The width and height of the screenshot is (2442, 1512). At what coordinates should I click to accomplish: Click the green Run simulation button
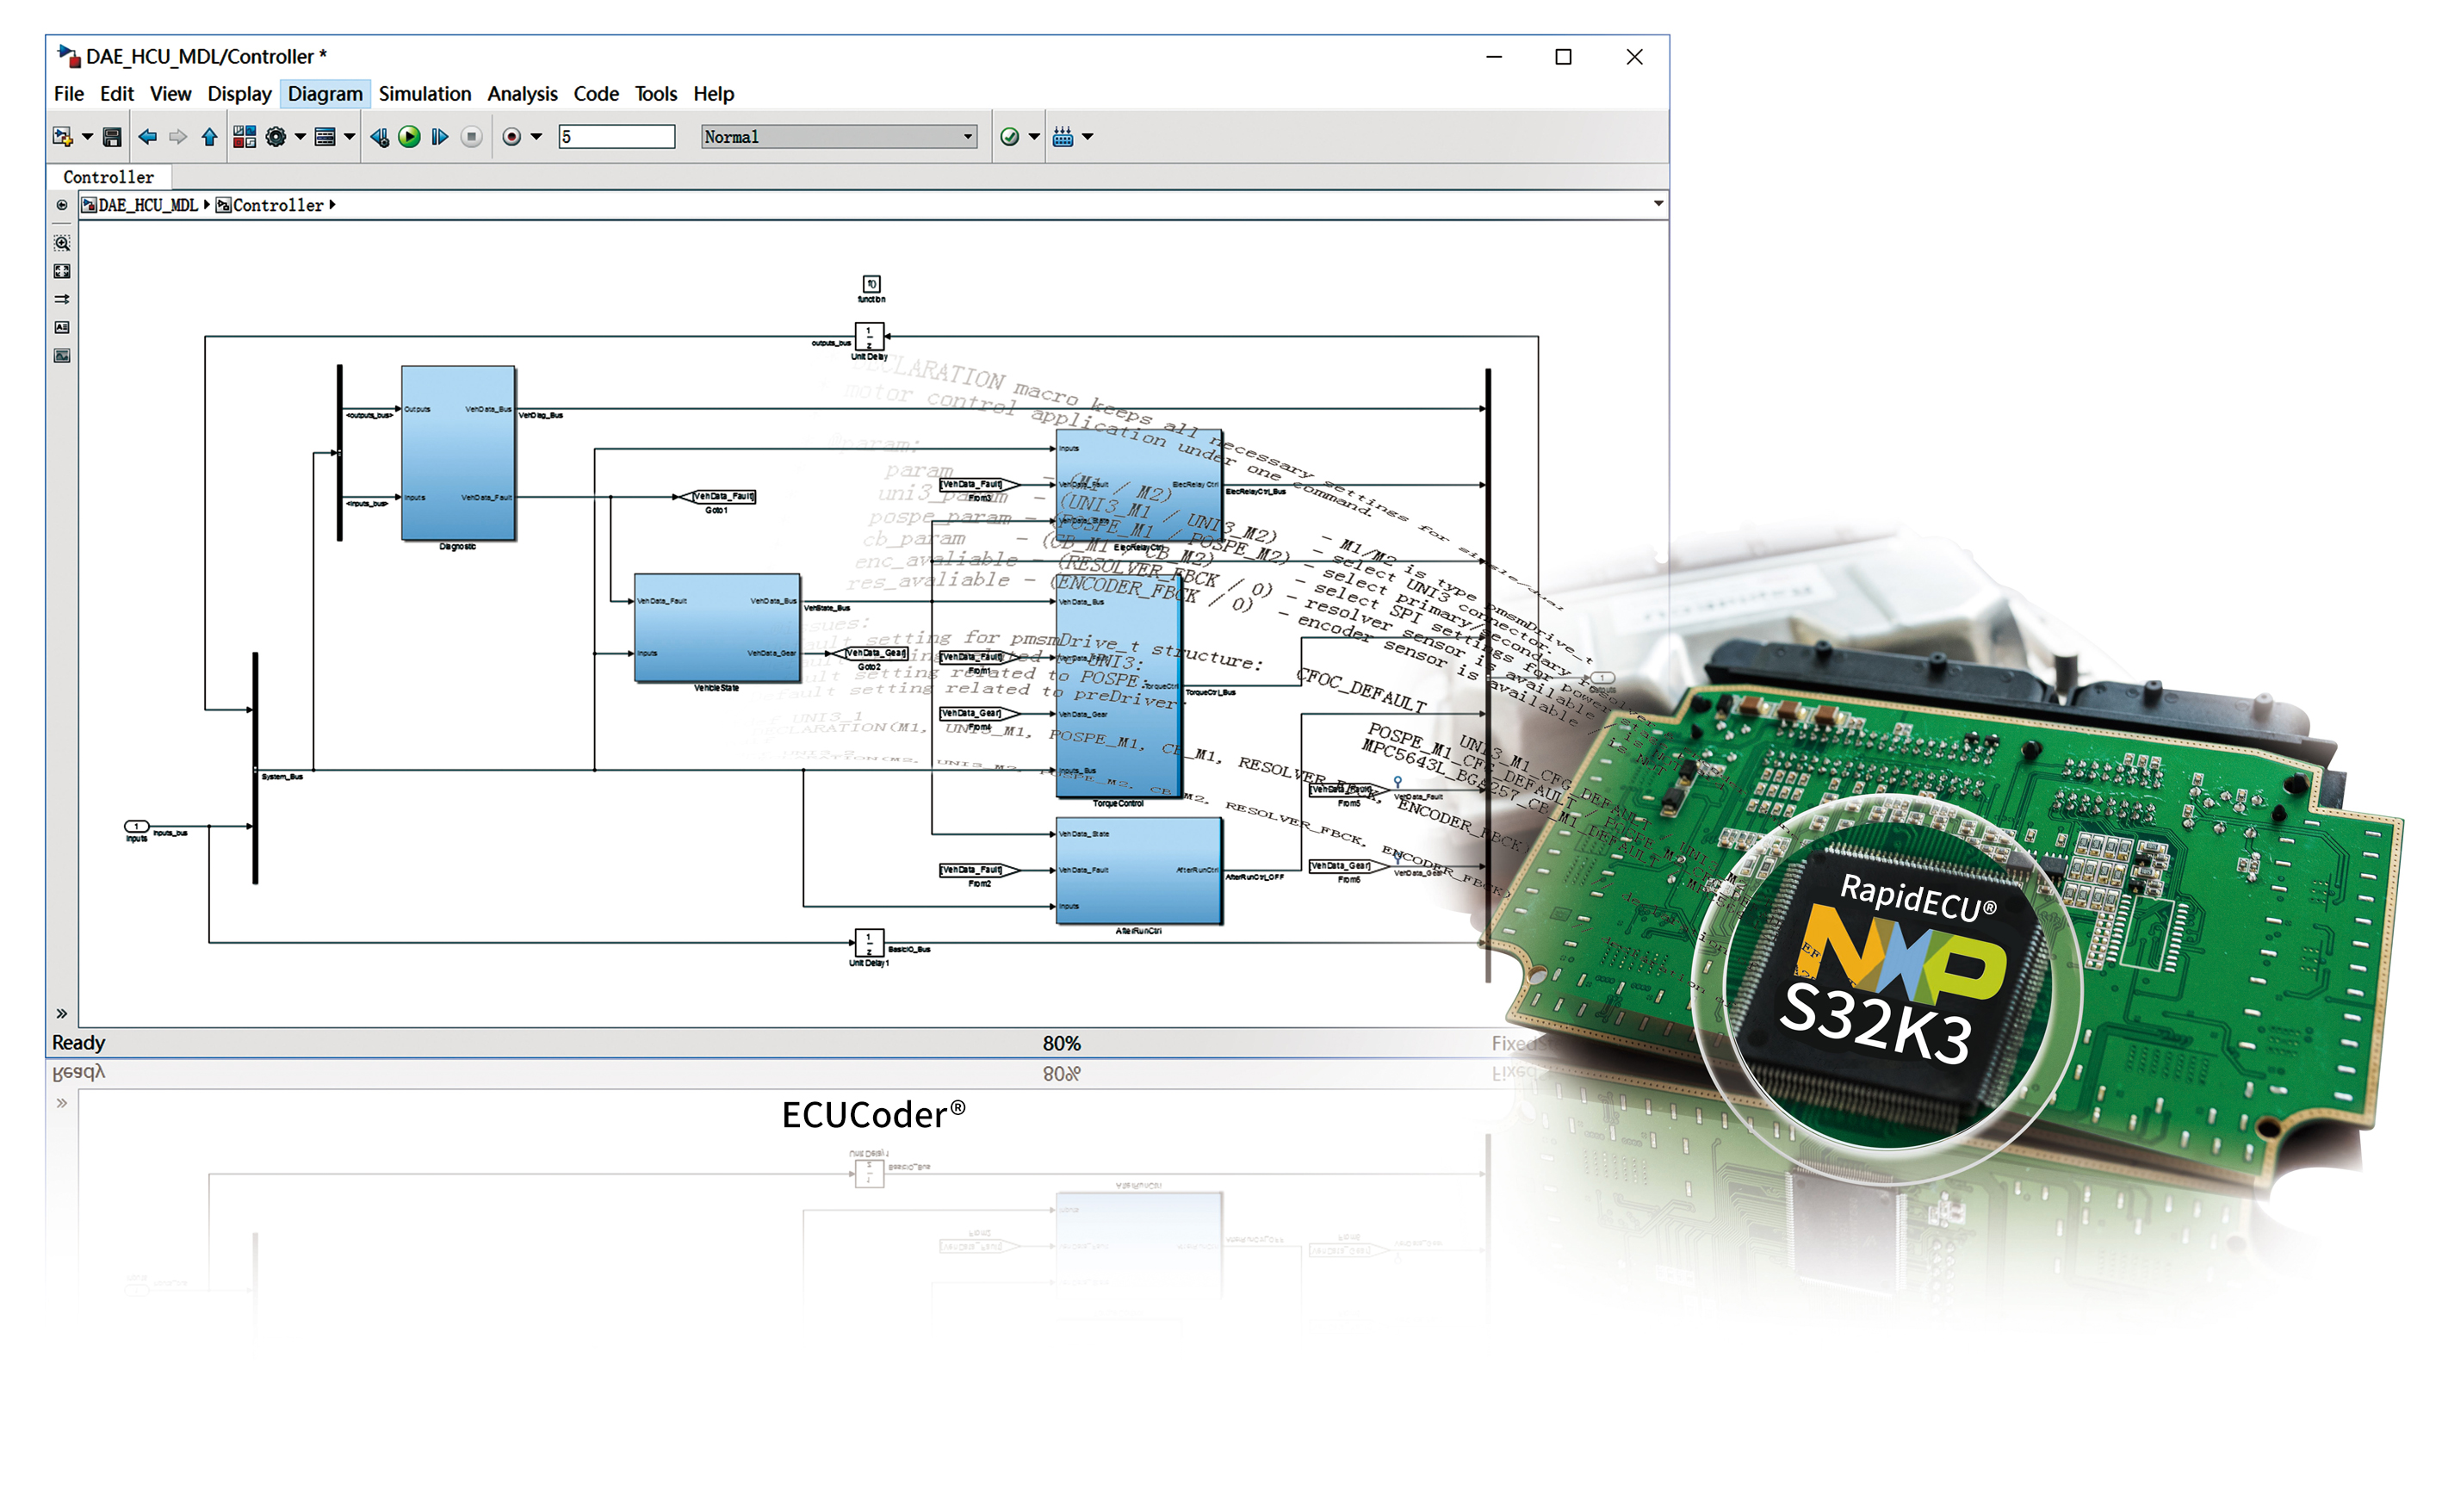click(409, 137)
